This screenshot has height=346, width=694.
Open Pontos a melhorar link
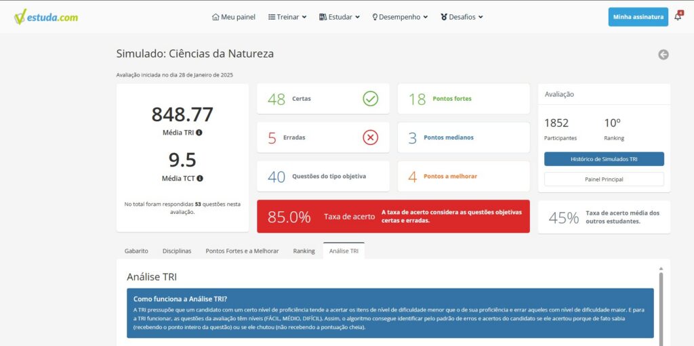[x=450, y=176]
